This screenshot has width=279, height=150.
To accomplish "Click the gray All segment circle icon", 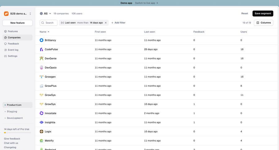I will (41, 14).
